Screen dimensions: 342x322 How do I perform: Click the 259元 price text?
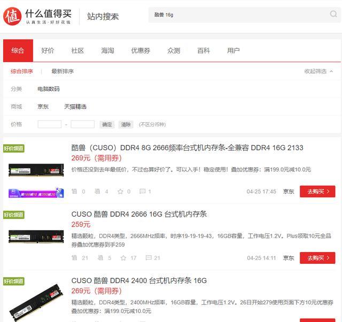pyautogui.click(x=81, y=224)
